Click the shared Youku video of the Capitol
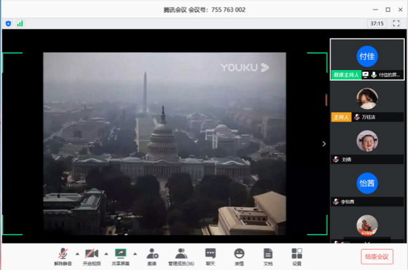 tap(164, 144)
